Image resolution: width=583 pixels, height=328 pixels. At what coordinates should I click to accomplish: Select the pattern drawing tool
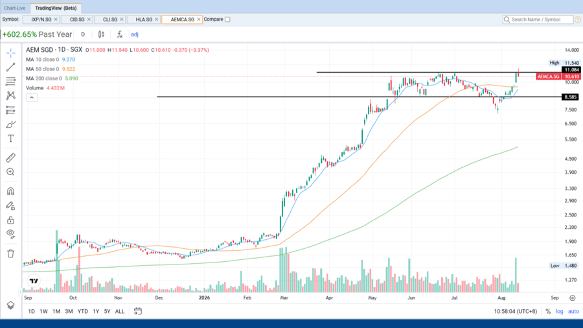(x=11, y=95)
